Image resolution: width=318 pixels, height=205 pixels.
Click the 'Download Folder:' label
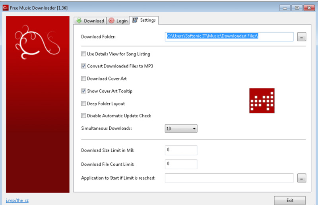click(x=98, y=36)
